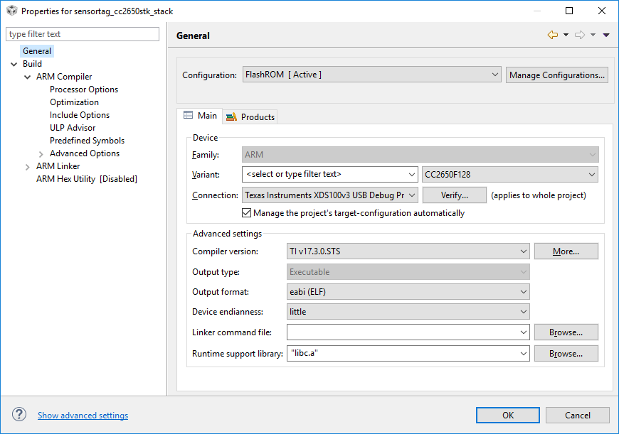Expand the Compiler version dropdown
This screenshot has width=619, height=434.
click(408, 251)
